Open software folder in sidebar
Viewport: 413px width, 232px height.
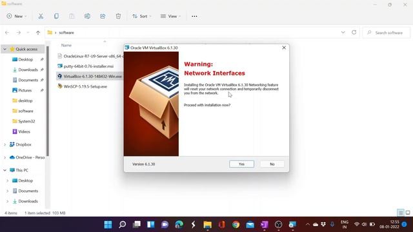[26, 111]
